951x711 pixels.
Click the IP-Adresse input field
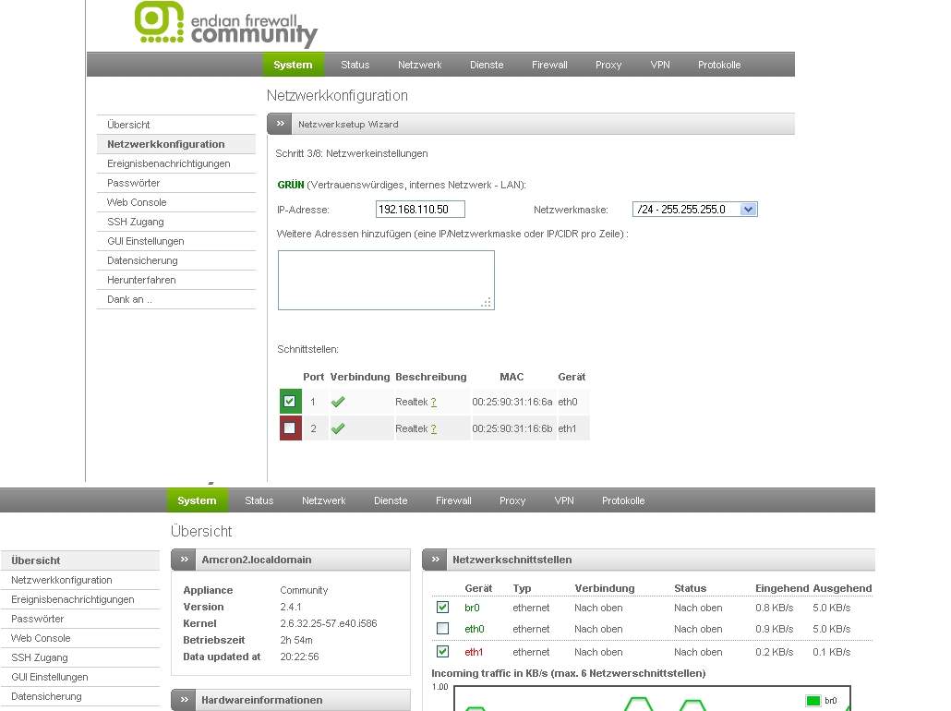(420, 210)
